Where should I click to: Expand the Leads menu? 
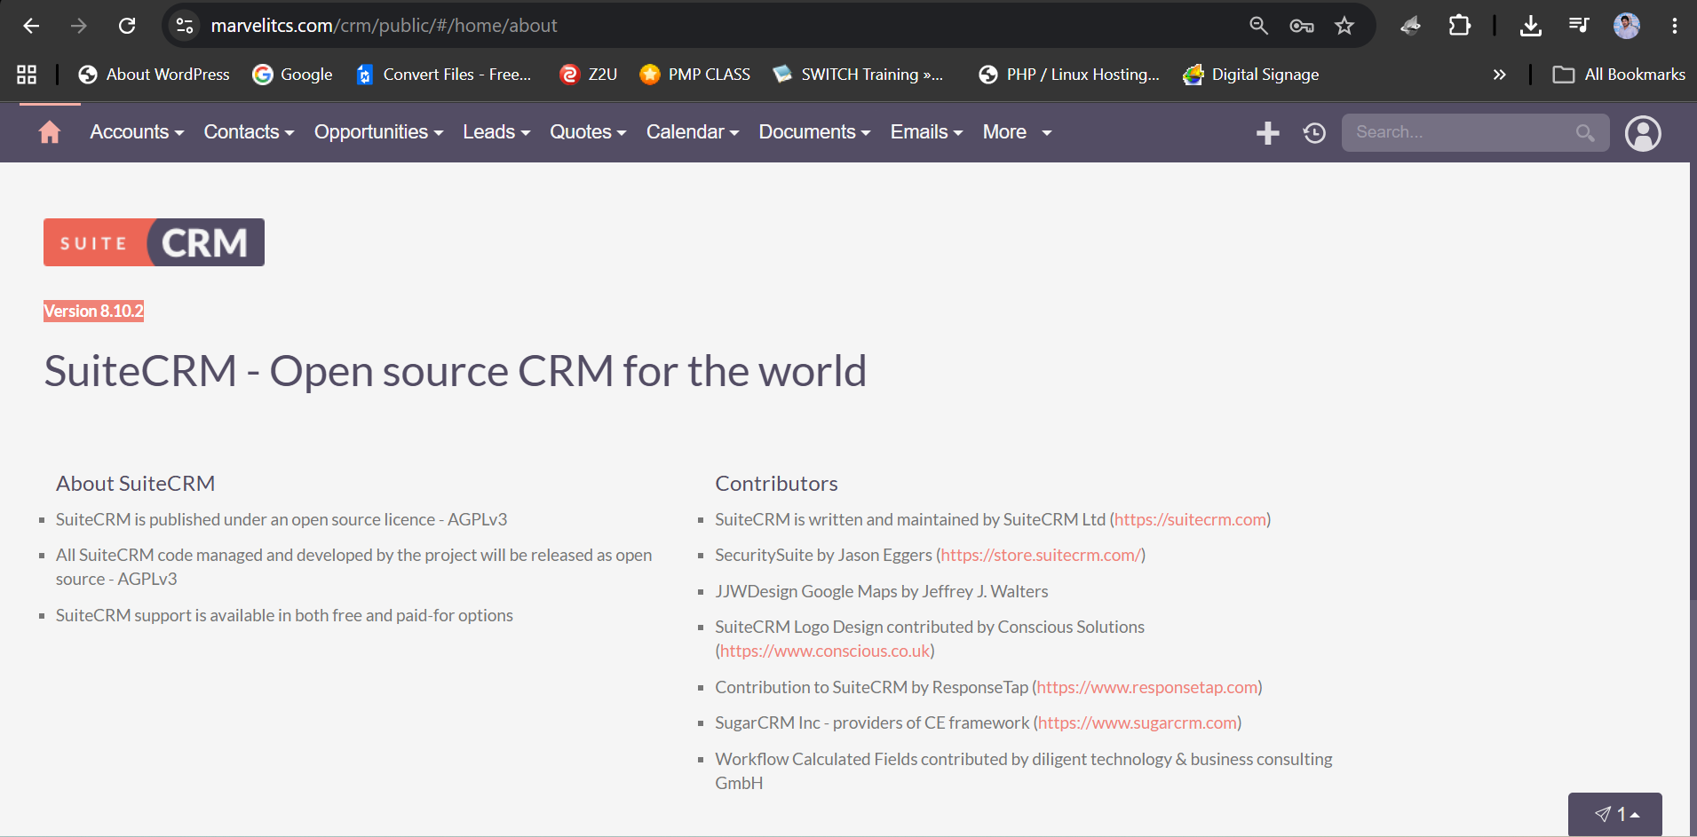point(496,132)
